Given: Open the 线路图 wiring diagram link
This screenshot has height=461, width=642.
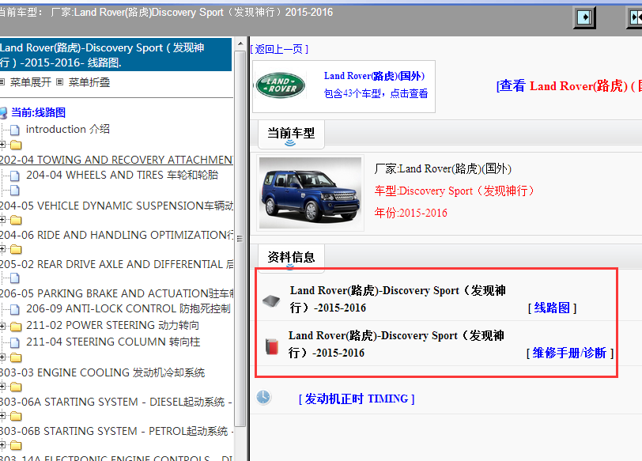Looking at the screenshot, I should pos(552,308).
